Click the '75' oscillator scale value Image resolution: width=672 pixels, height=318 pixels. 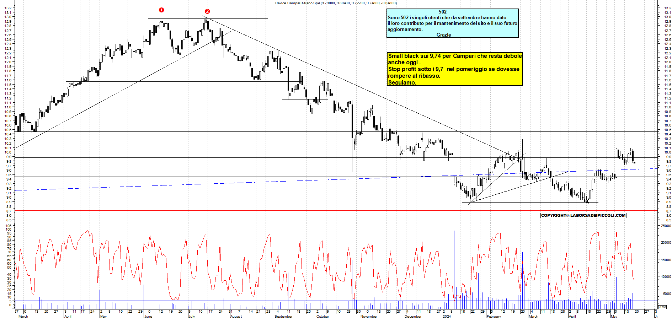pyautogui.click(x=9, y=248)
